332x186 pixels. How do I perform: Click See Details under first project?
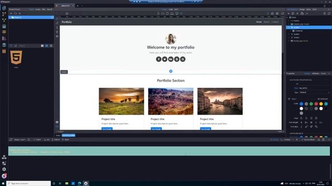tap(107, 129)
